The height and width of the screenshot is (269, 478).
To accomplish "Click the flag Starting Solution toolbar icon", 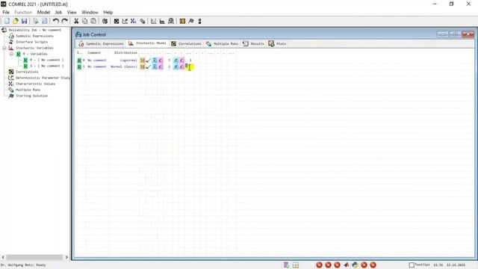I will coord(191,21).
